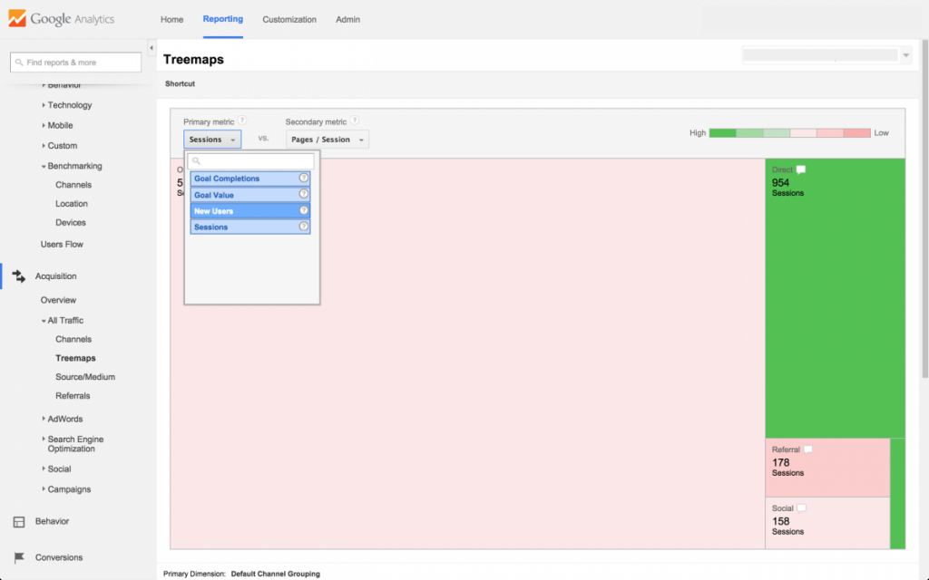Select Sessions option in dropdown list
This screenshot has width=929, height=580.
pos(250,227)
